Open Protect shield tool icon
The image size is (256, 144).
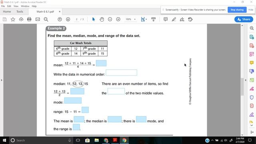point(252,97)
